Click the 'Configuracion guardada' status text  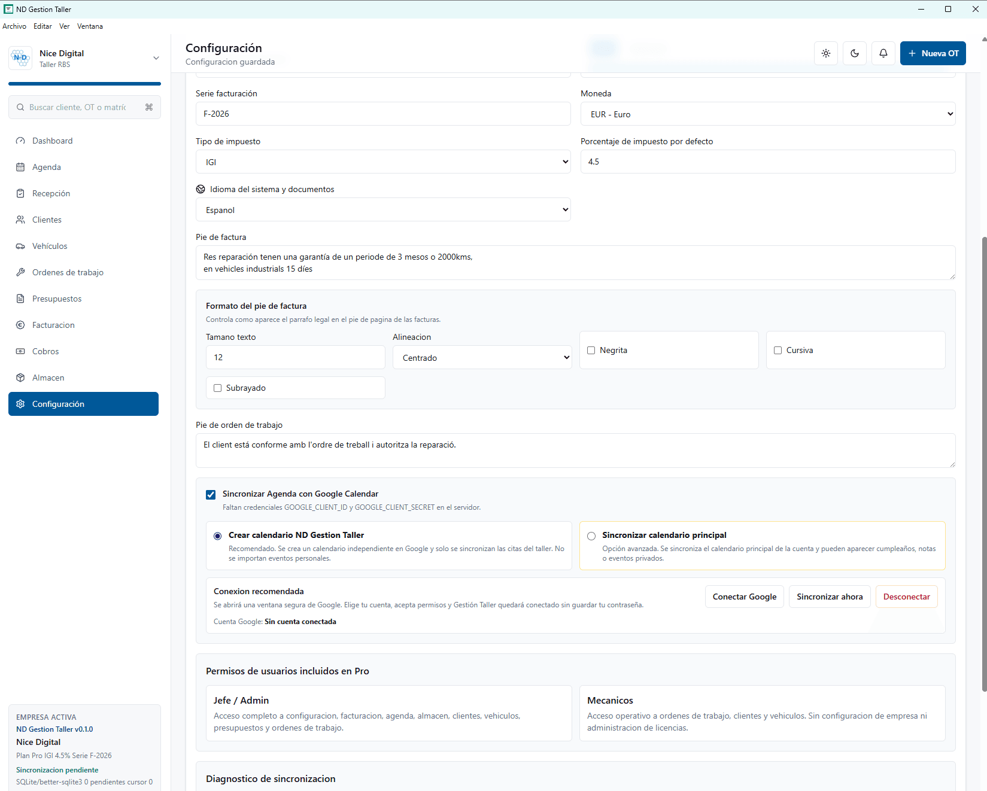pos(230,62)
